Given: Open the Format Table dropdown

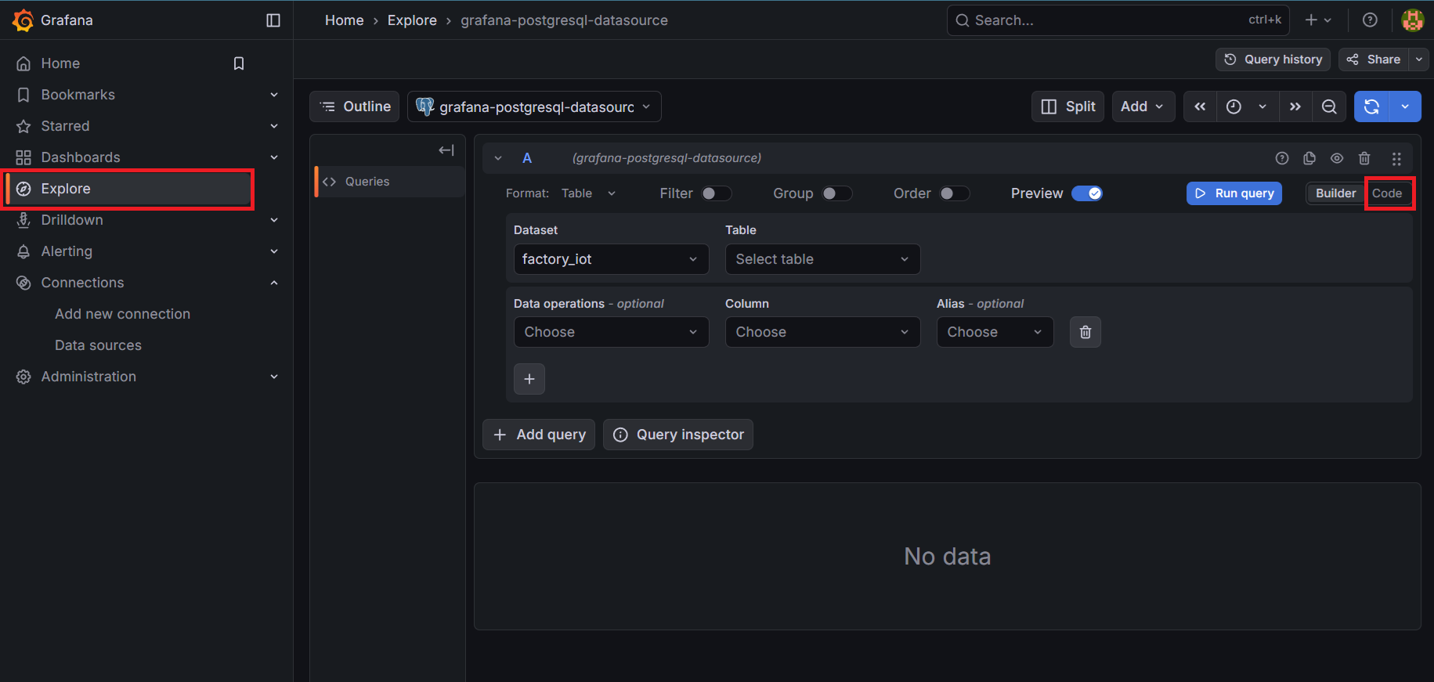Looking at the screenshot, I should pos(589,193).
